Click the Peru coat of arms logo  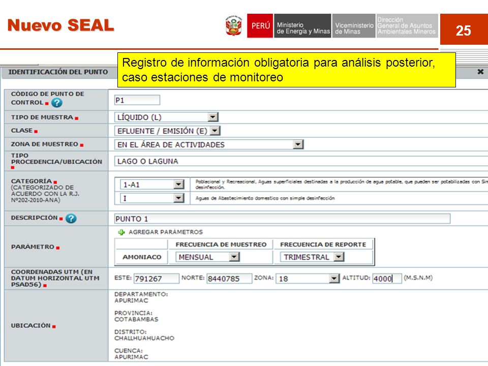[x=234, y=26]
